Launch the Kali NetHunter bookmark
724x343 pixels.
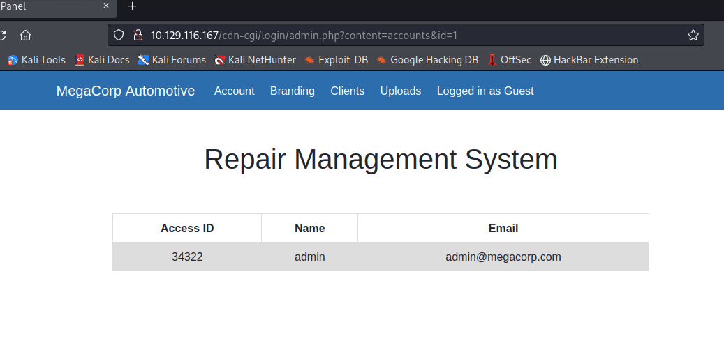coord(255,60)
